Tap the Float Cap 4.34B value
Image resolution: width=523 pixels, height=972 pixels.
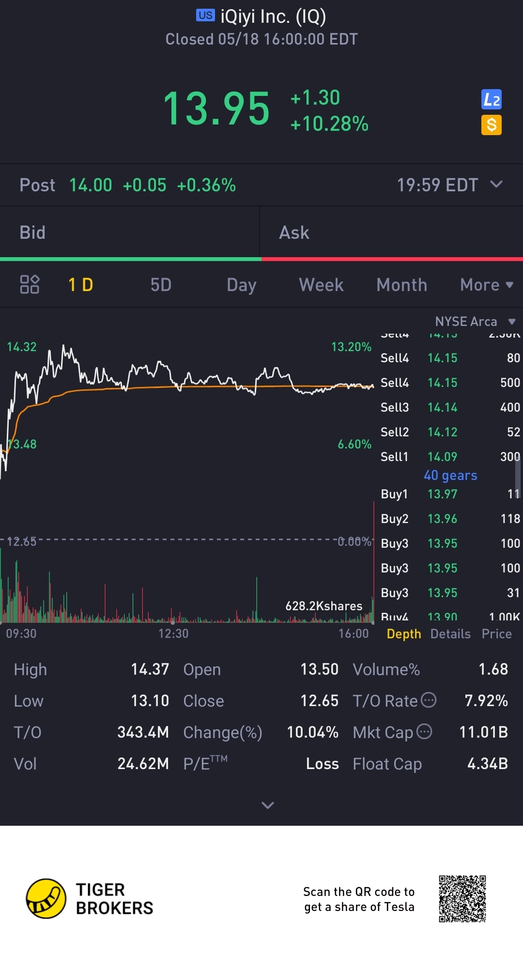(x=487, y=764)
